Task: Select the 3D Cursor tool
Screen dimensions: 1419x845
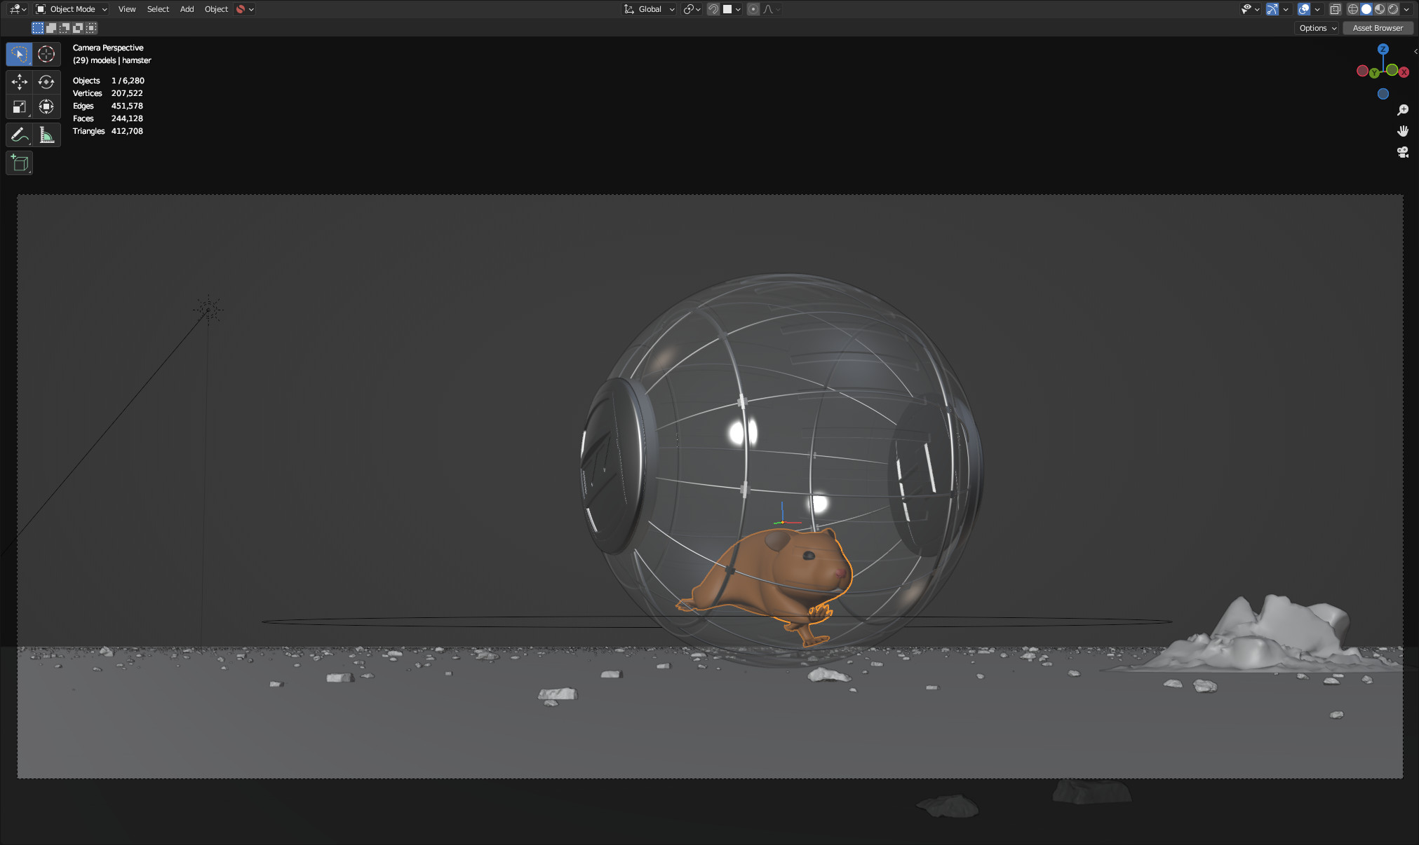Action: [x=46, y=54]
